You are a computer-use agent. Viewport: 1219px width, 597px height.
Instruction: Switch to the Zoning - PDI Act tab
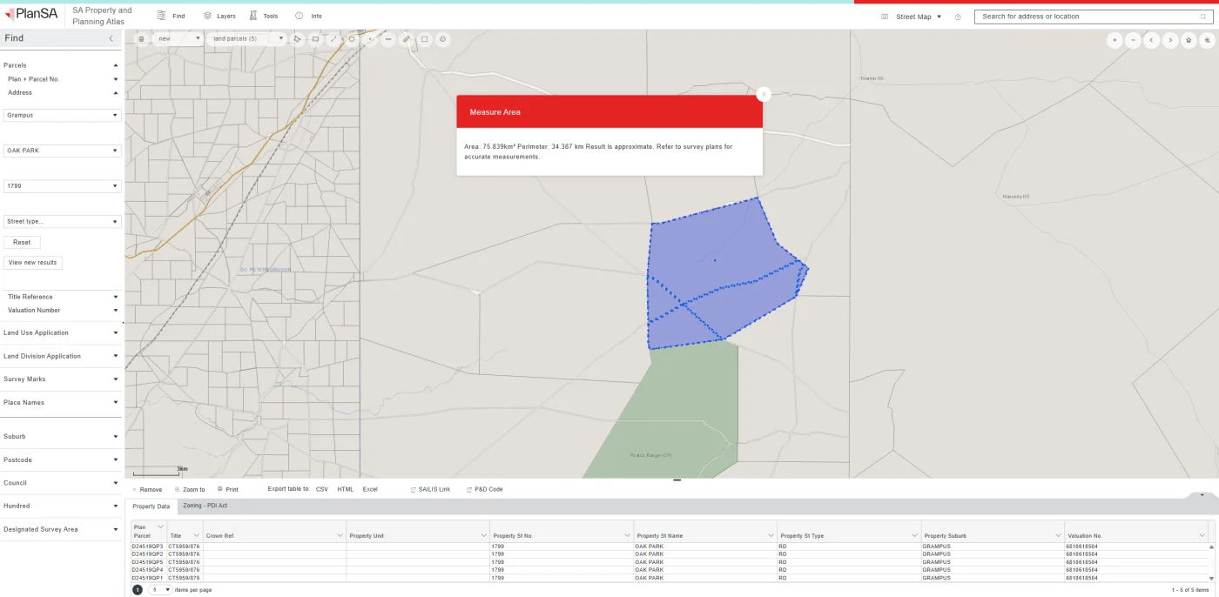205,506
